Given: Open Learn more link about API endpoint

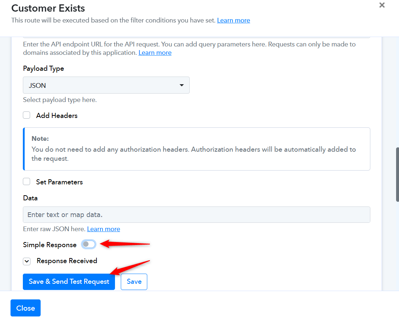Looking at the screenshot, I should click(x=155, y=53).
